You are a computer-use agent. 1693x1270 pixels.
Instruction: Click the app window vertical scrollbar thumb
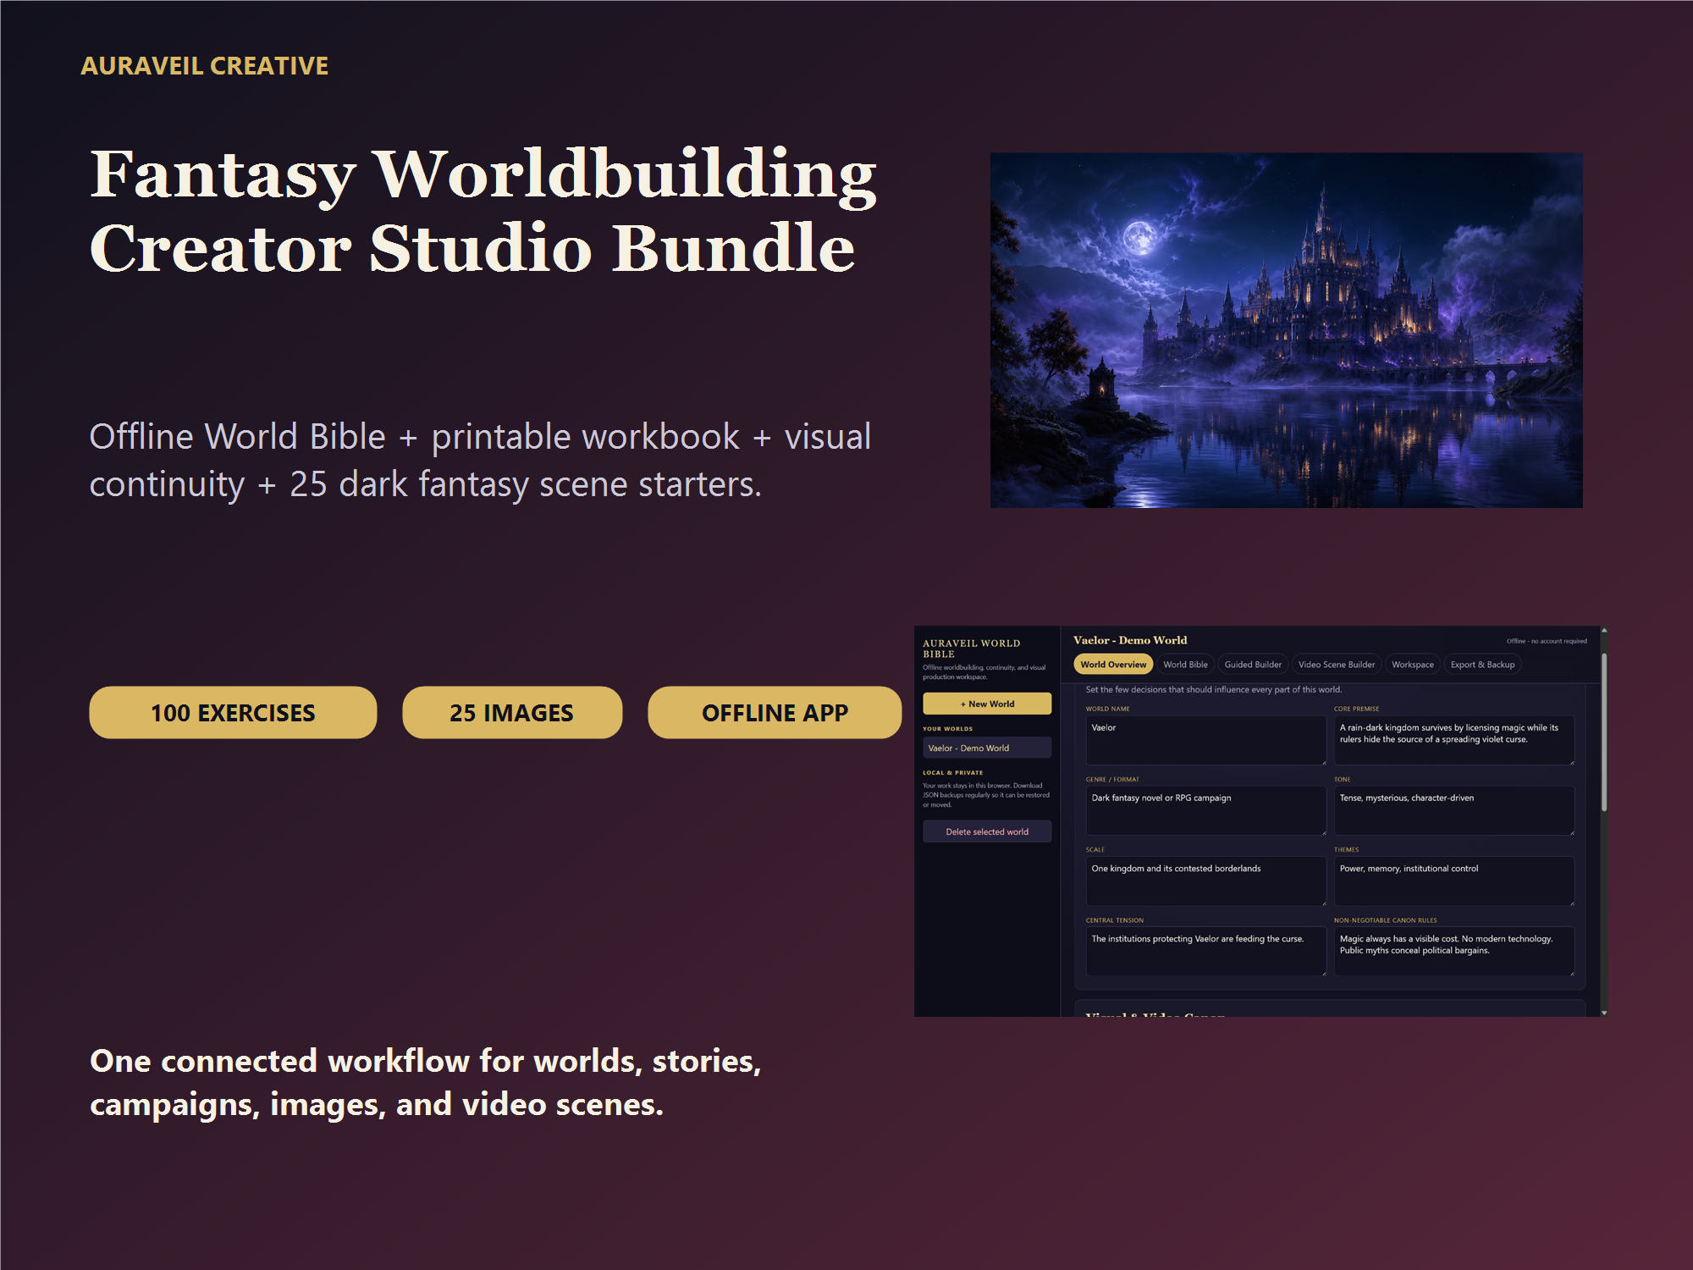[x=1603, y=732]
